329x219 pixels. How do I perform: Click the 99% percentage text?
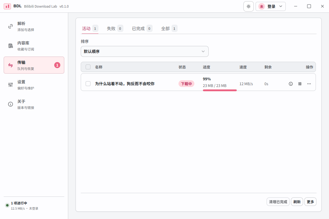[207, 79]
